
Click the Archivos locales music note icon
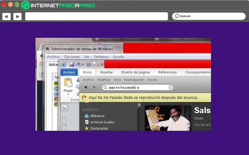pos(87,122)
